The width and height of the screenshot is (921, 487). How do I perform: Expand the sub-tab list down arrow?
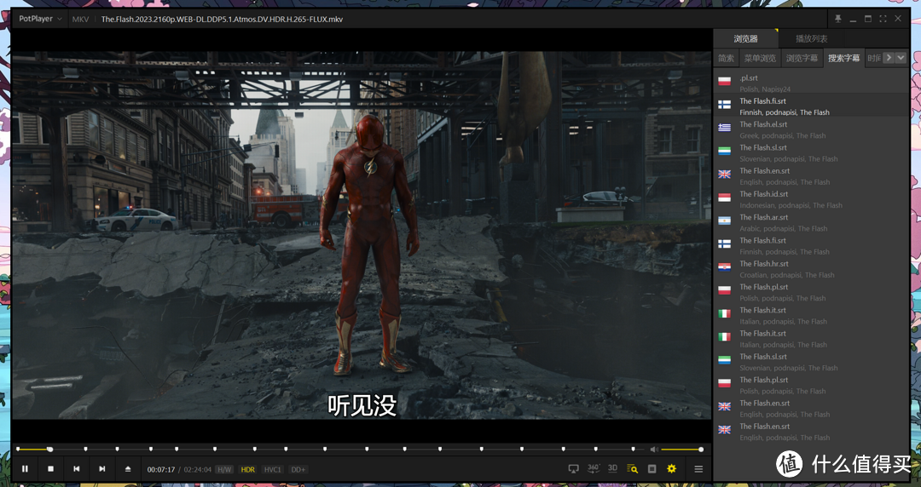901,58
